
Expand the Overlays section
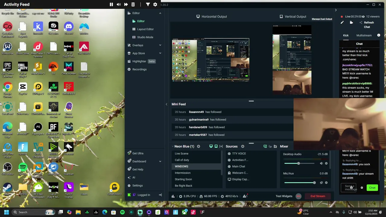tap(160, 45)
